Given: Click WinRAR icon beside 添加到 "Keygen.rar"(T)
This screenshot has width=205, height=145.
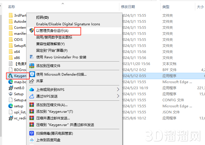Looking at the screenshot, I should 32,111.
